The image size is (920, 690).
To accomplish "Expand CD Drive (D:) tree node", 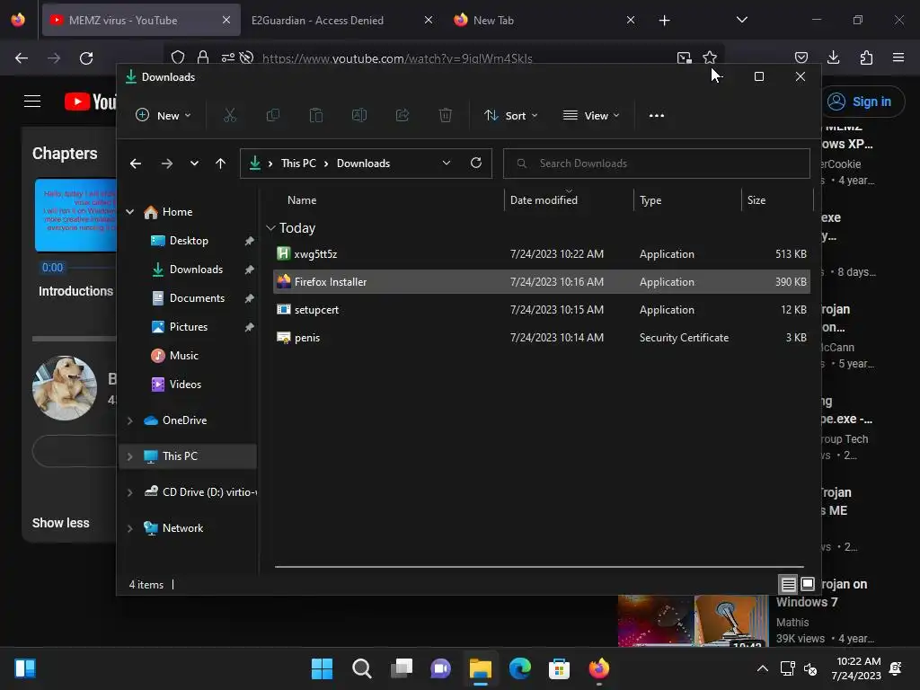I will click(x=129, y=492).
